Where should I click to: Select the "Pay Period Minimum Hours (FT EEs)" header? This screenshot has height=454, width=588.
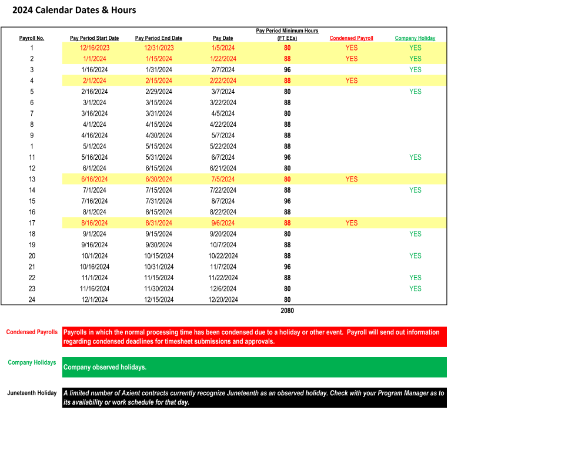click(287, 34)
